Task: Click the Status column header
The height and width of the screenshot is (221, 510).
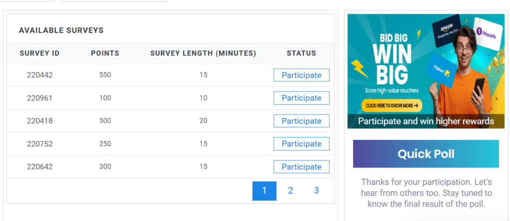Action: pyautogui.click(x=301, y=53)
